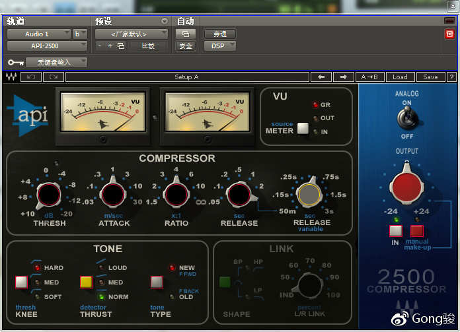Image resolution: width=460 pixels, height=332 pixels.
Task: Click the red target button top right
Action: [449, 34]
